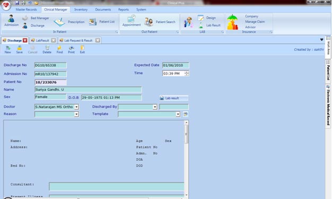Open the Discharged By dropdown
This screenshot has width=332, height=199.
[155, 107]
